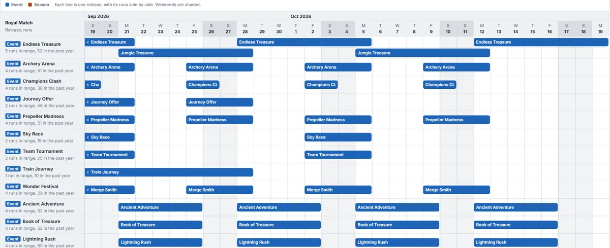The width and height of the screenshot is (610, 248).
Task: Click the back chevron on the ongoing Sky Race bar
Action: coord(88,137)
